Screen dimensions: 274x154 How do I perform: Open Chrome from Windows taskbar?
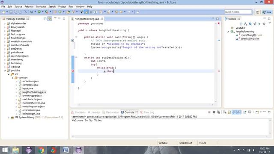point(41,150)
